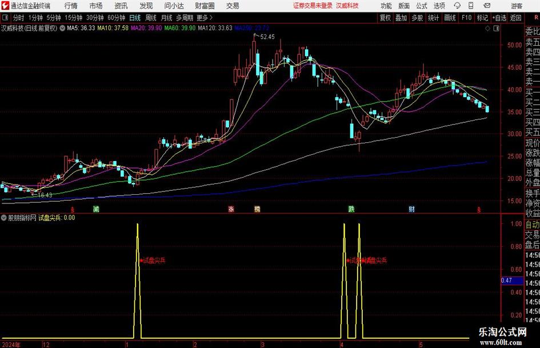This screenshot has height=348, width=540.
Task: Select the 周线 weekly period tab
Action: pos(151,18)
